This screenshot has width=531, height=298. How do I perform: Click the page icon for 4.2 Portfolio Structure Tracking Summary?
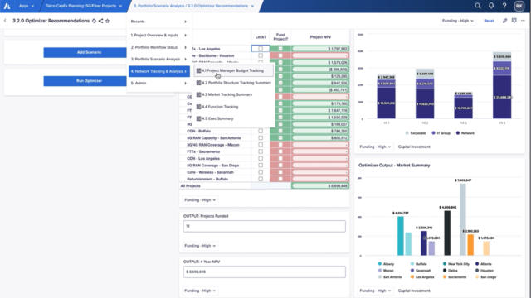coord(199,83)
